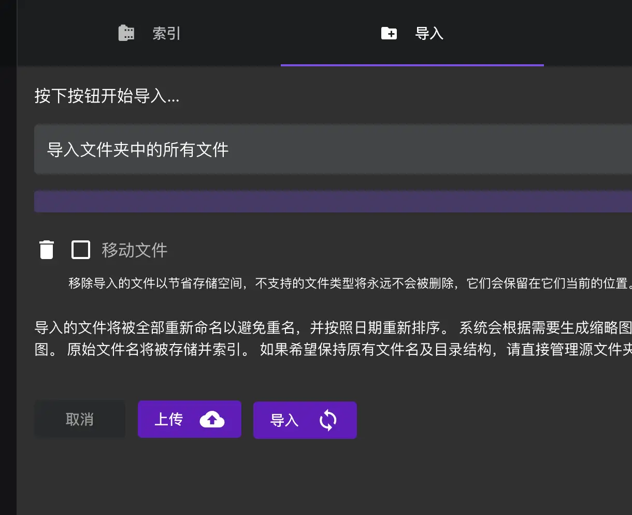Screen dimensions: 632x515
Task: Click the folder-plus icon beside 导入
Action: (x=389, y=34)
